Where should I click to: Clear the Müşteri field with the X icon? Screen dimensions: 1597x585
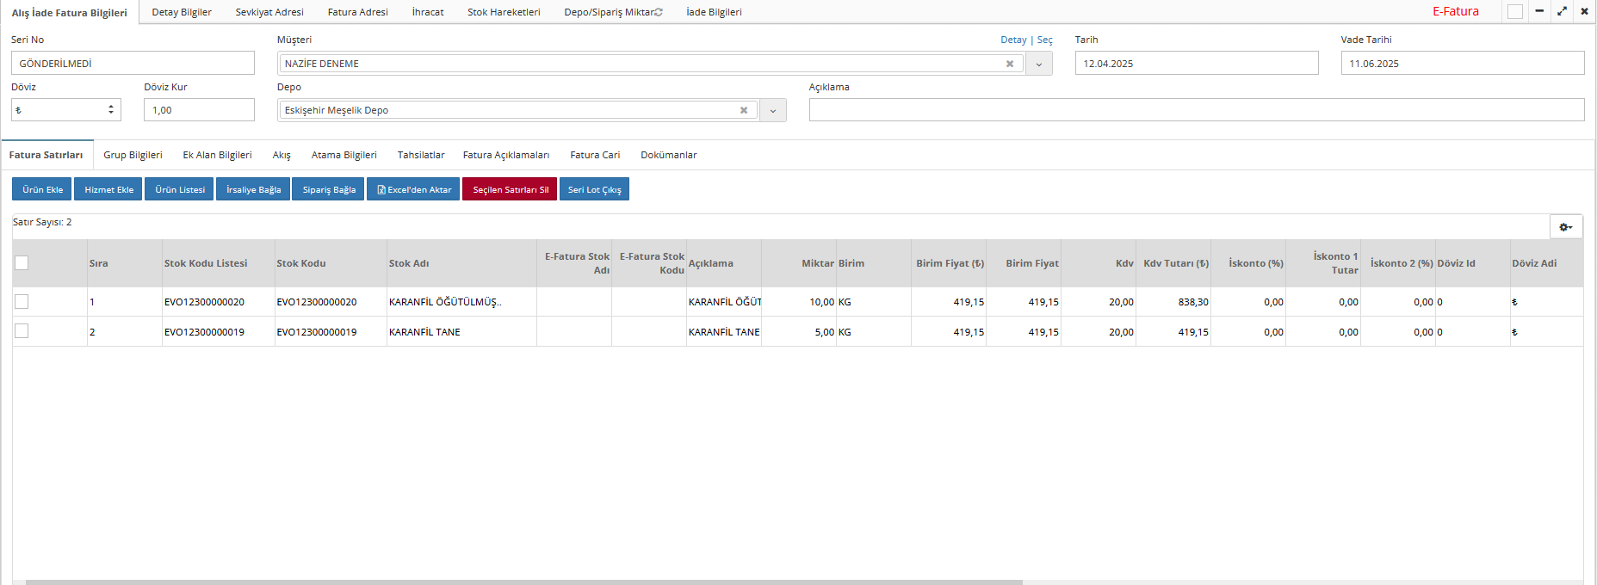click(x=1010, y=64)
